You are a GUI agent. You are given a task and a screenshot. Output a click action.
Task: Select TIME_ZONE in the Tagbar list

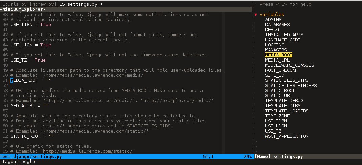coord(277,116)
